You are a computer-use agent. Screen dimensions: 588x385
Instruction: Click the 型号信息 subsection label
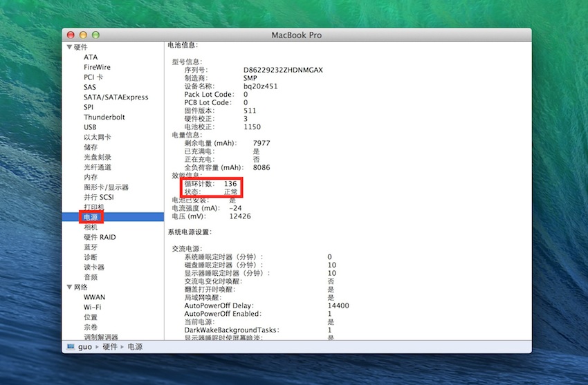[187, 62]
